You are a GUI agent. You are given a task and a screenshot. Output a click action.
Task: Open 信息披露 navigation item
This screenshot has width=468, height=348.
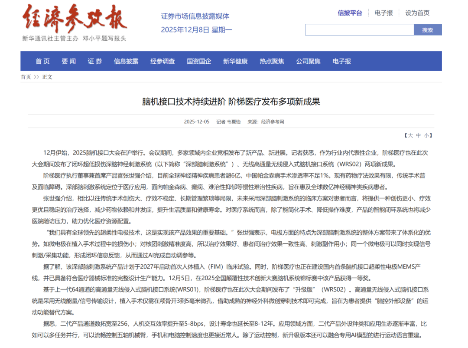pos(126,61)
